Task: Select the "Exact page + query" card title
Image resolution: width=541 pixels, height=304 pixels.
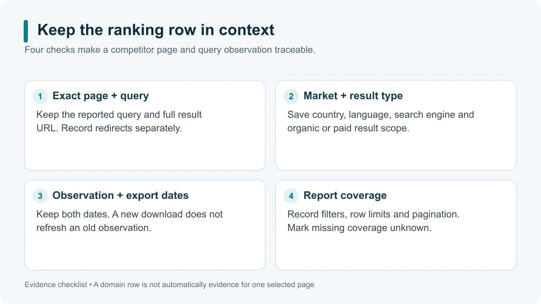Action: pos(101,96)
